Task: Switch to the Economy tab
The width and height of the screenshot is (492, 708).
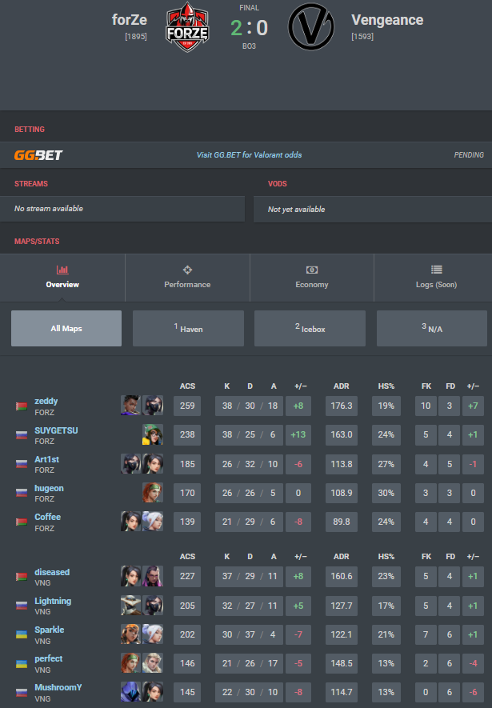Action: (x=312, y=278)
